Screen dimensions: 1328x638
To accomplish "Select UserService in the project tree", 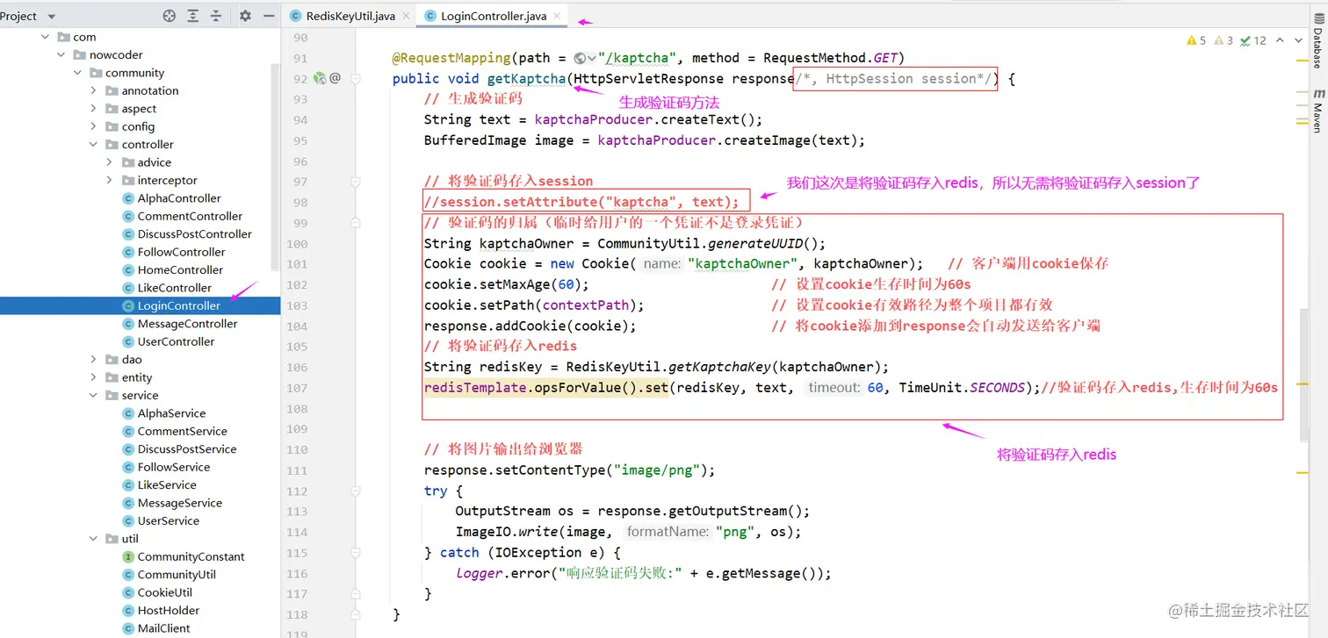I will 169,520.
